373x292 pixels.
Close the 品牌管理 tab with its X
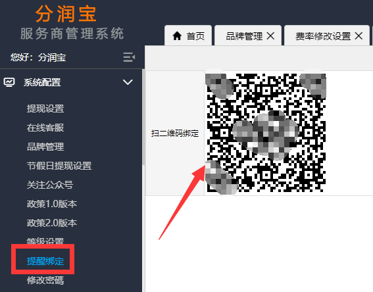tap(270, 36)
